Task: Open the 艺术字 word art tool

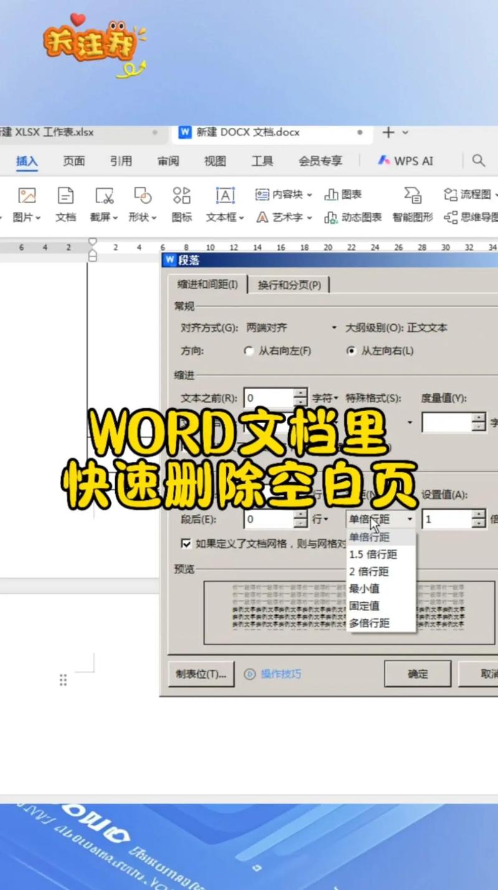Action: (x=283, y=218)
